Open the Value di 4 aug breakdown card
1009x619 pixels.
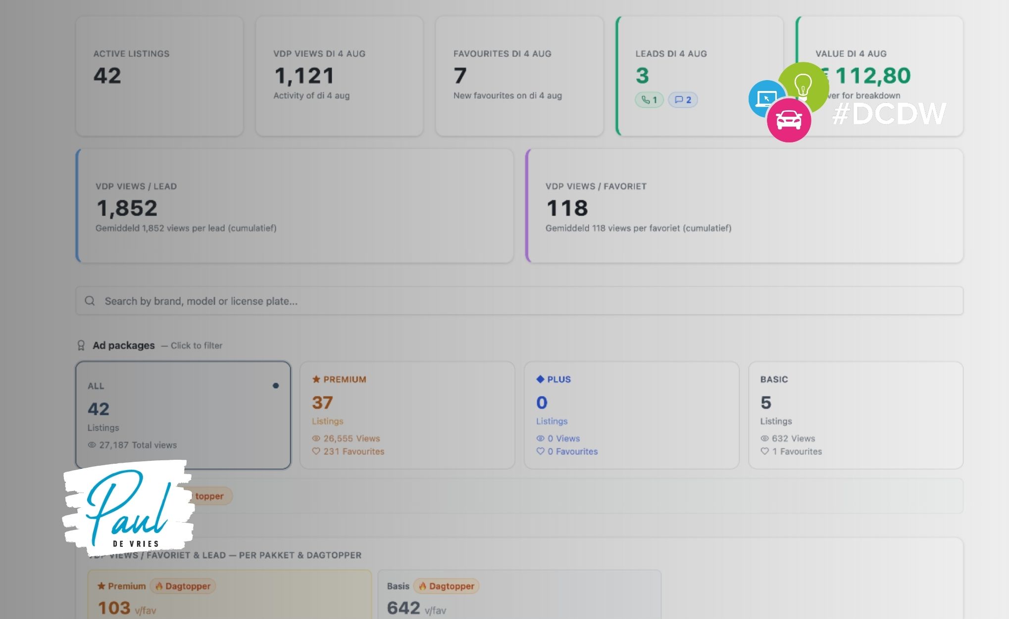click(x=880, y=76)
